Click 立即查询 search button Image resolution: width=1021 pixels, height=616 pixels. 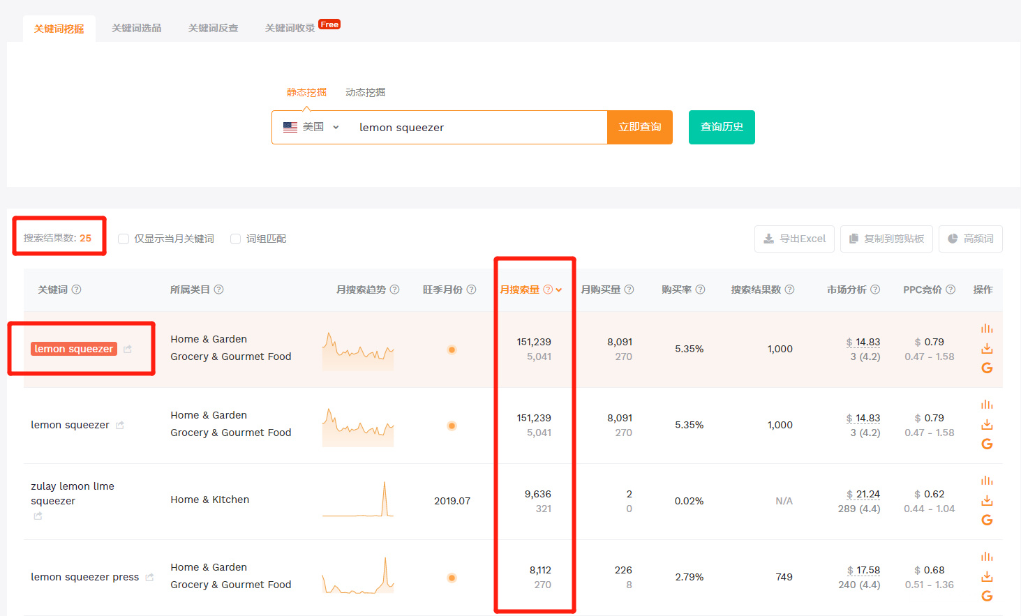[639, 127]
